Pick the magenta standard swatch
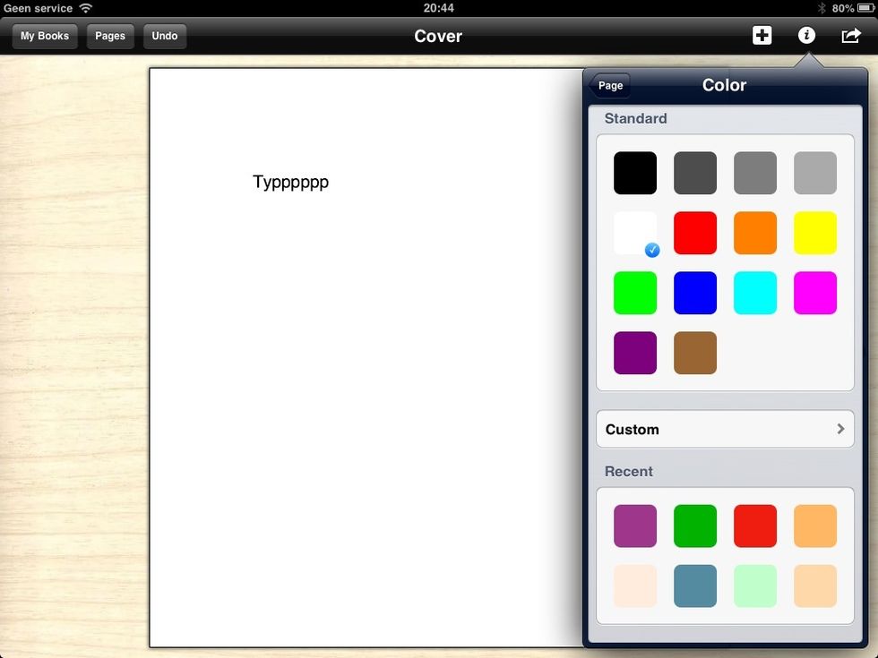The width and height of the screenshot is (878, 658). click(x=815, y=294)
